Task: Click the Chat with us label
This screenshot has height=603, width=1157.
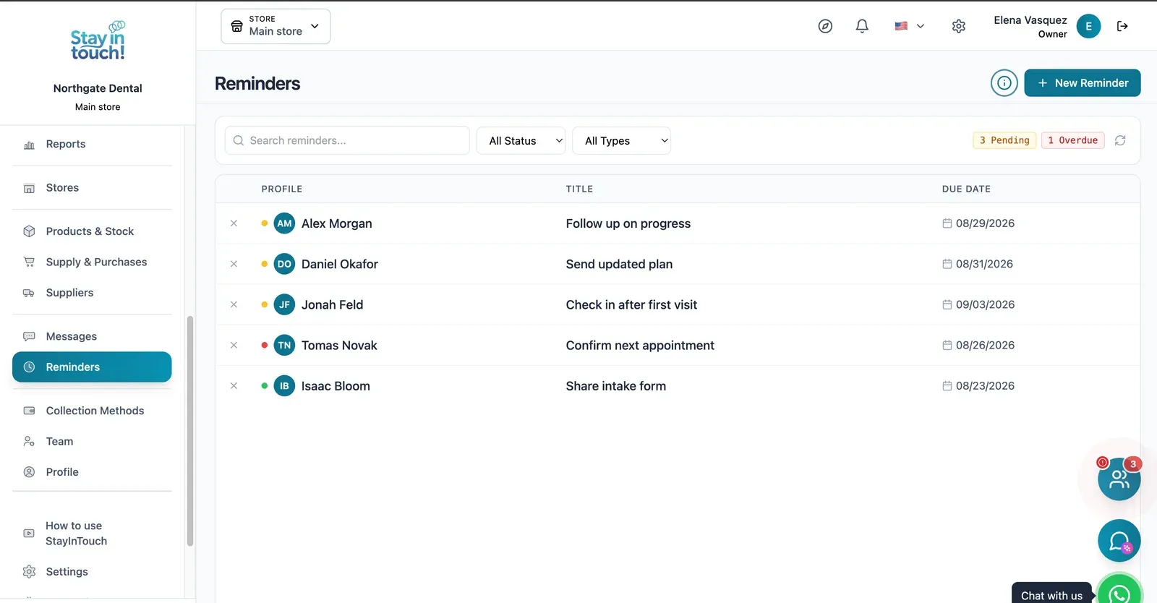Action: pos(1051,595)
